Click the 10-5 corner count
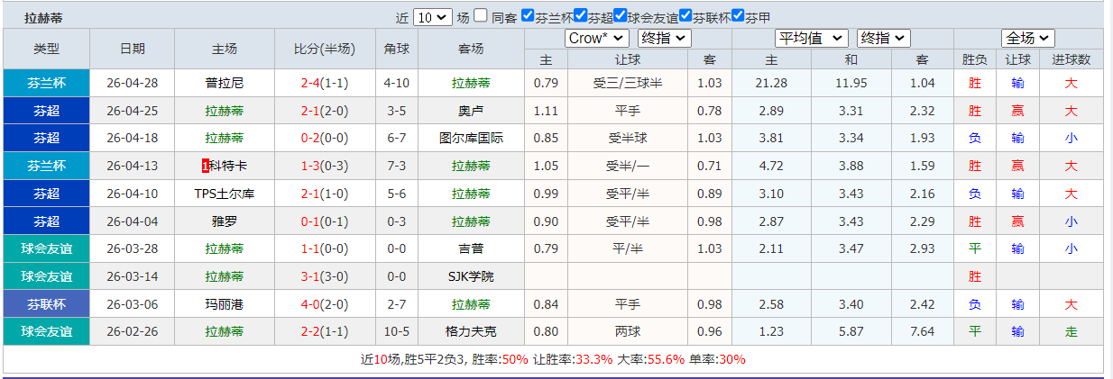This screenshot has height=379, width=1113. (396, 331)
